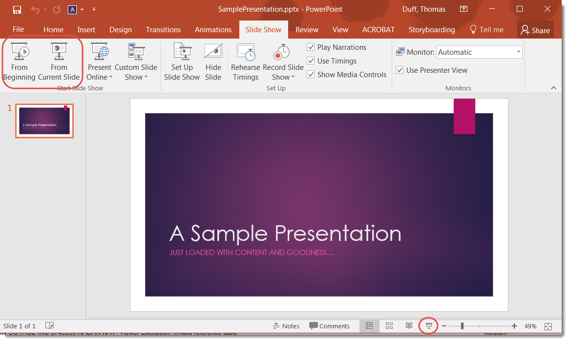
Task: Switch to Slide Sorter view
Action: (x=389, y=326)
